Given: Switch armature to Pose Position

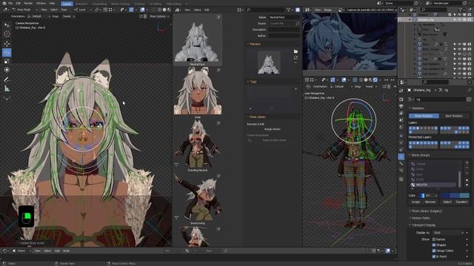Looking at the screenshot, I should tap(424, 116).
